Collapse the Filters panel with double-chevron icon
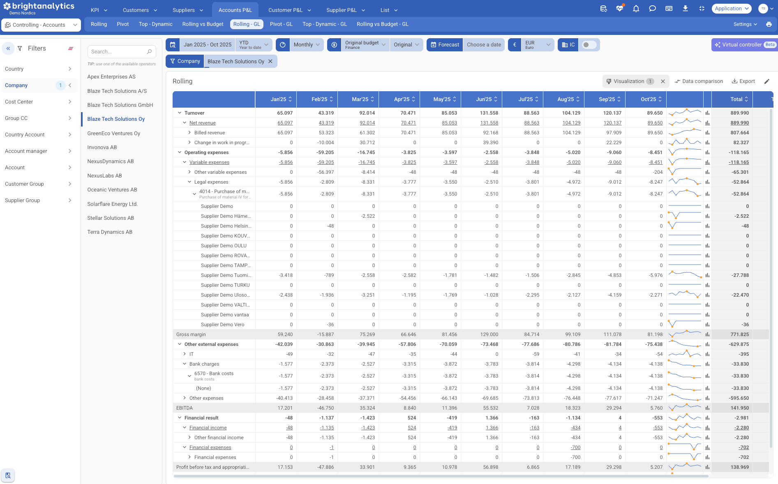The height and width of the screenshot is (484, 778). click(x=8, y=48)
